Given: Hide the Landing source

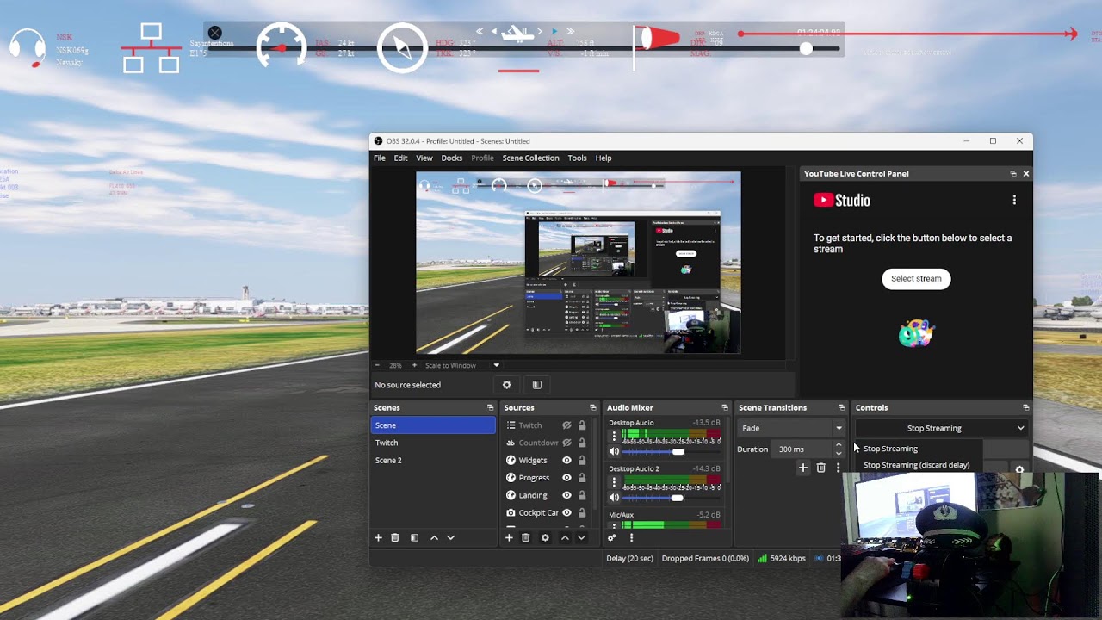Looking at the screenshot, I should (566, 495).
